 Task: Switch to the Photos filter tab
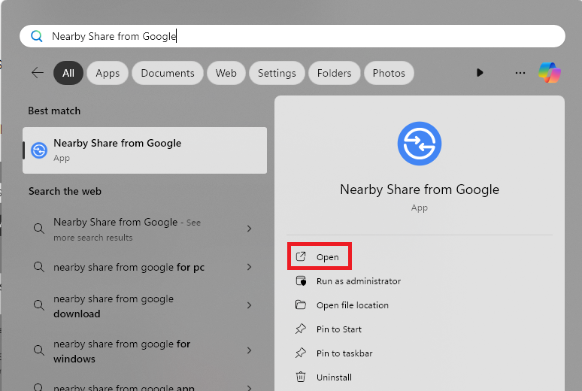[389, 73]
